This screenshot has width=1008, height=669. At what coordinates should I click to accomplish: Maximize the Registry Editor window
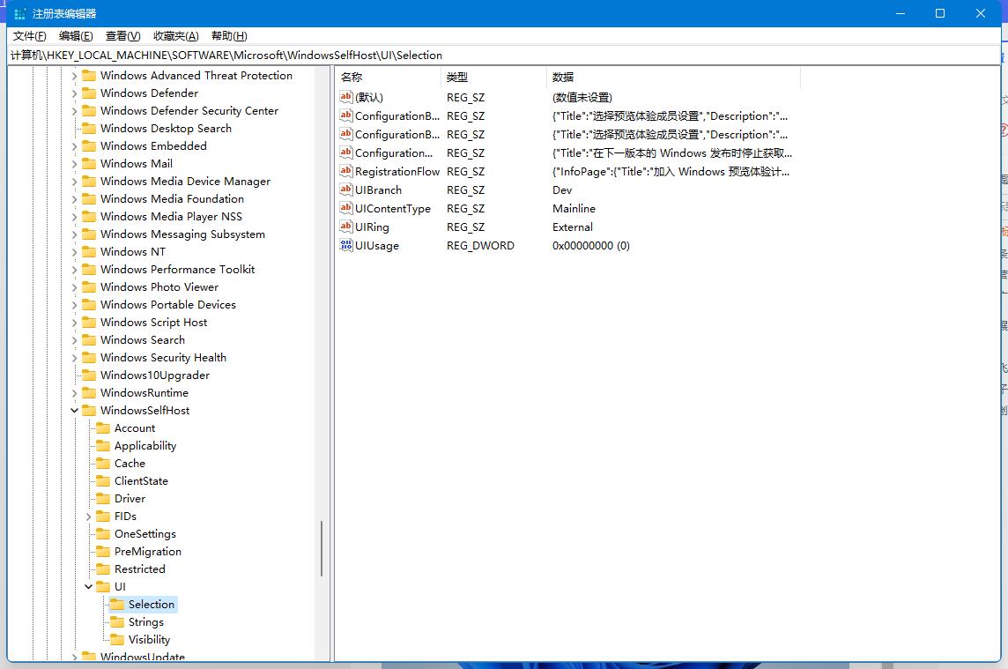pos(940,13)
